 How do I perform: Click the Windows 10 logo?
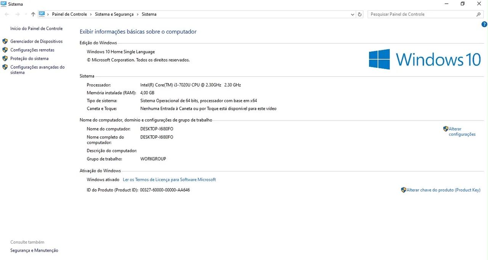click(425, 59)
